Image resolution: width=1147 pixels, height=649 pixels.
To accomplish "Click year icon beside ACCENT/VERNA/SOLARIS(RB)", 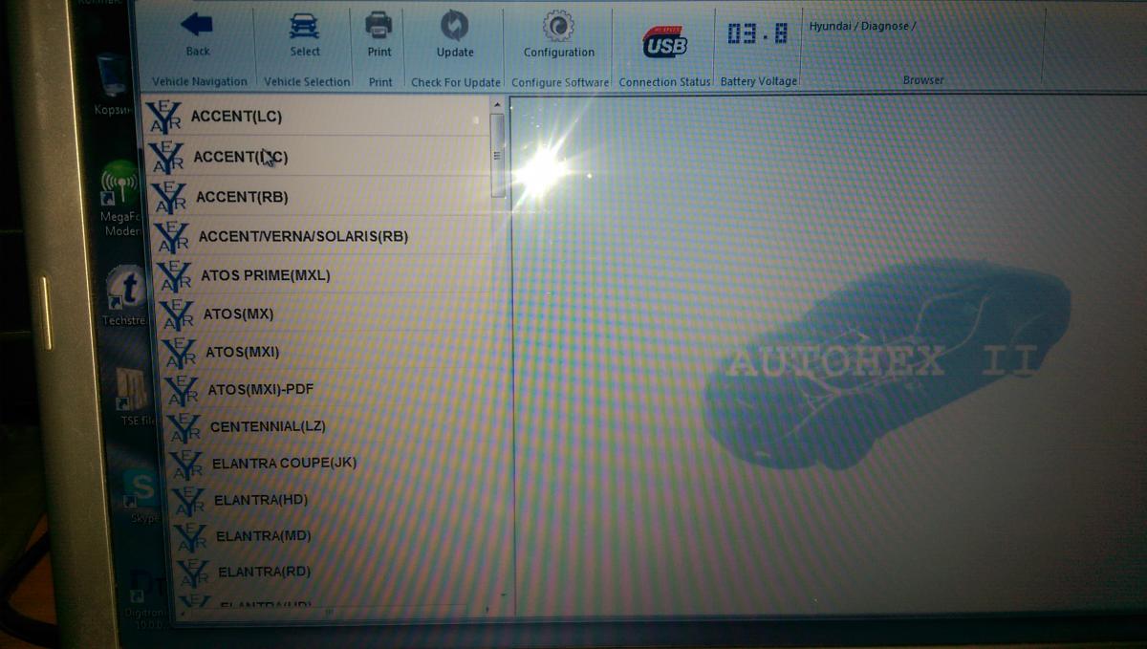I will (x=171, y=236).
